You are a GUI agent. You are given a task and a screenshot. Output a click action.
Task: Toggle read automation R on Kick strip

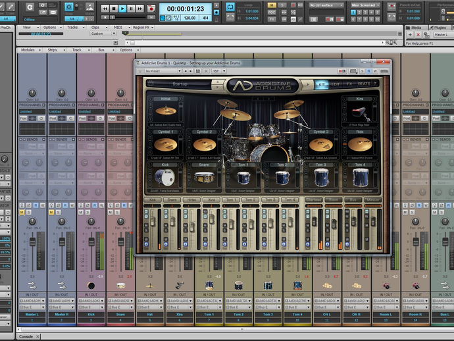click(95, 205)
